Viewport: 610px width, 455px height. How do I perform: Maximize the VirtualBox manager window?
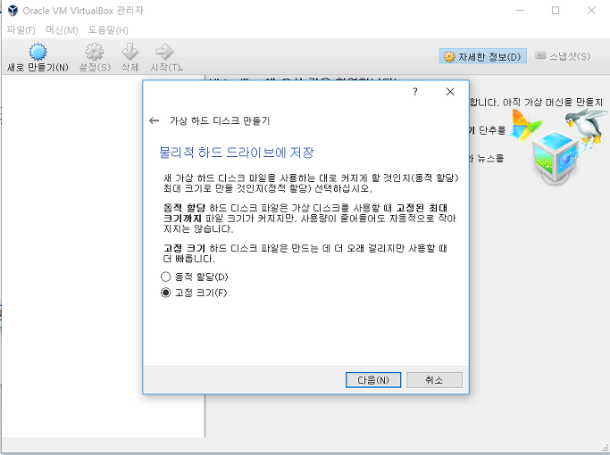coord(556,11)
